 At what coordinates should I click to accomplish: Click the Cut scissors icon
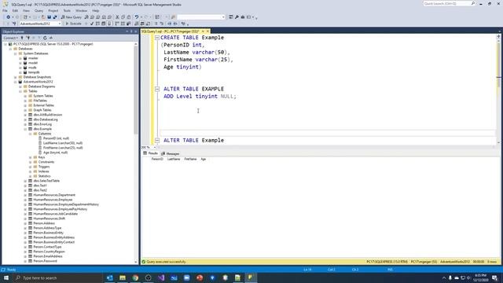click(117, 17)
